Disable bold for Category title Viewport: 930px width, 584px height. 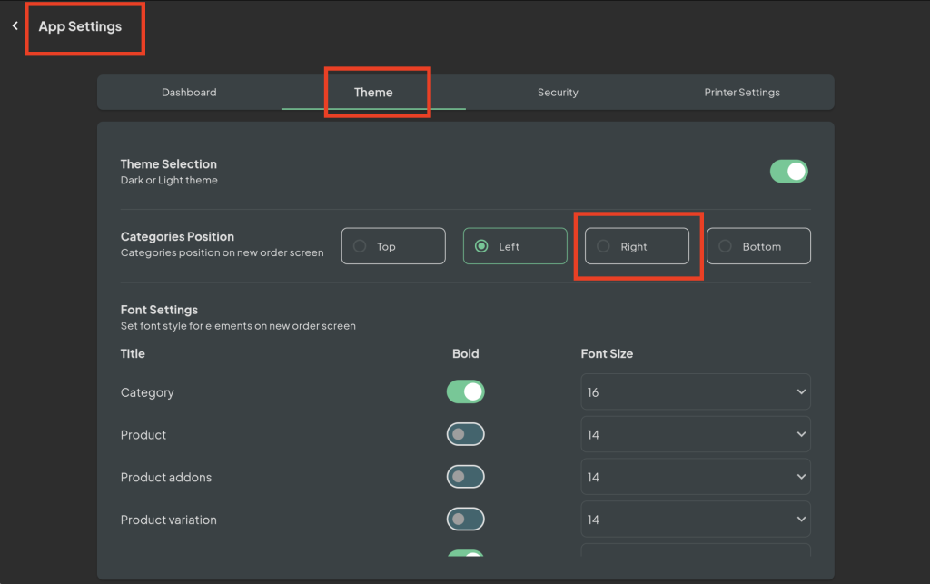point(465,391)
